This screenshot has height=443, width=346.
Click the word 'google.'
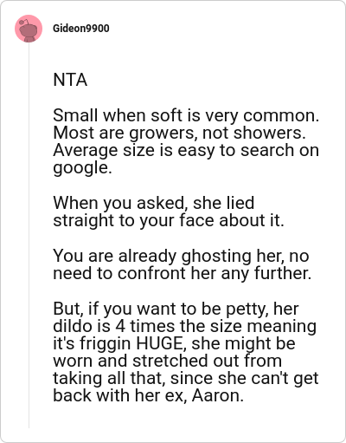click(x=82, y=168)
